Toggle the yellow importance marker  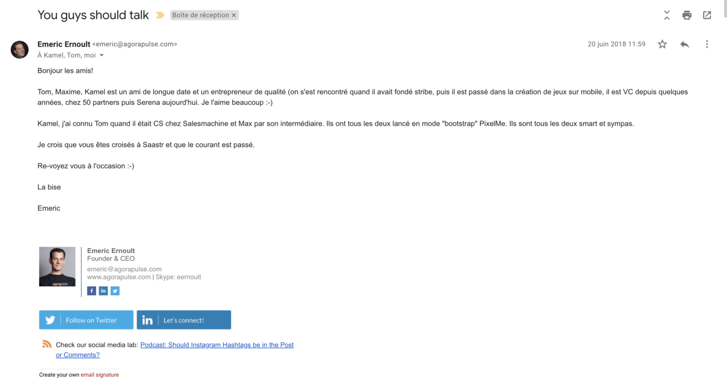(160, 15)
